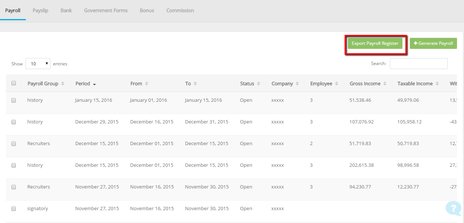Viewport: 464px width, 223px height.
Task: Sort by Taxable Income column
Action: [x=418, y=83]
